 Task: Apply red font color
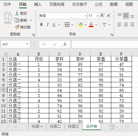coord(91,25)
